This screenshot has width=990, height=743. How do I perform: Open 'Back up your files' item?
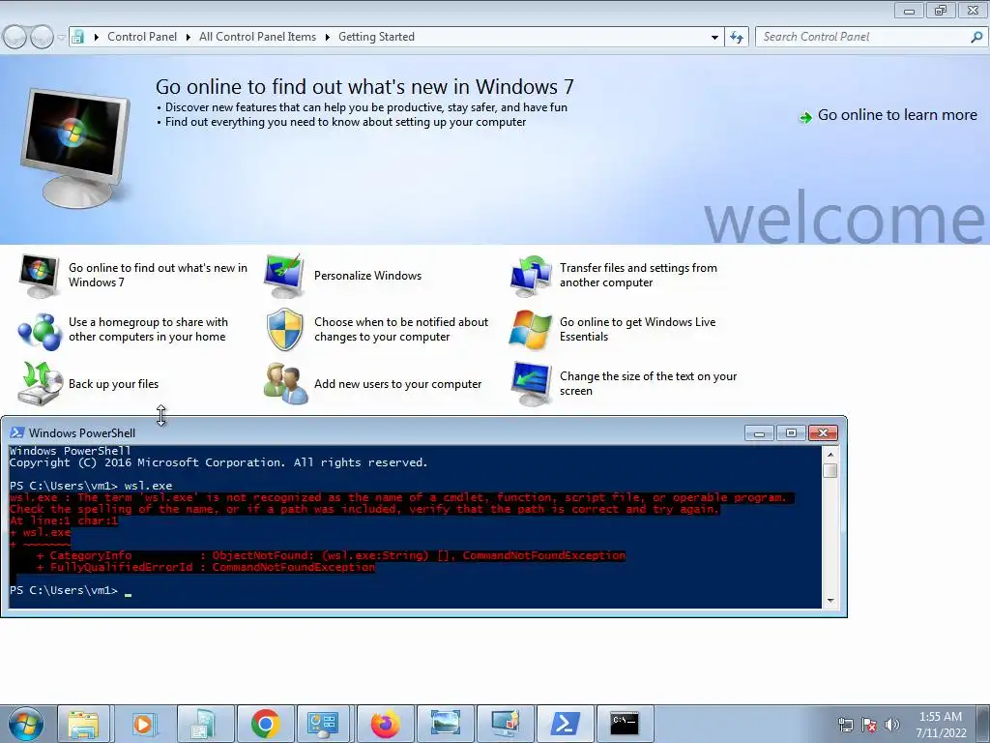[113, 384]
